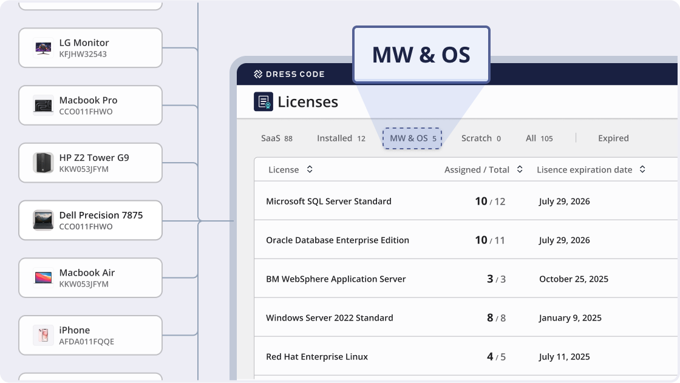This screenshot has width=680, height=383.
Task: Select the MW & OS tab
Action: pyautogui.click(x=412, y=138)
